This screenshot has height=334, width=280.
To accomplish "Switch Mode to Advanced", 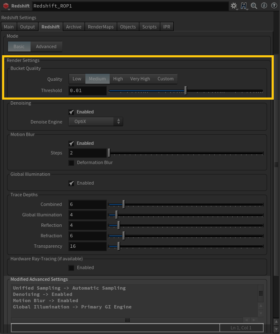I will coord(46,46).
